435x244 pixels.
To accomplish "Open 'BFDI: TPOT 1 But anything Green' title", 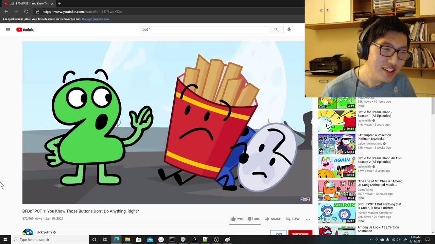I will [x=379, y=206].
